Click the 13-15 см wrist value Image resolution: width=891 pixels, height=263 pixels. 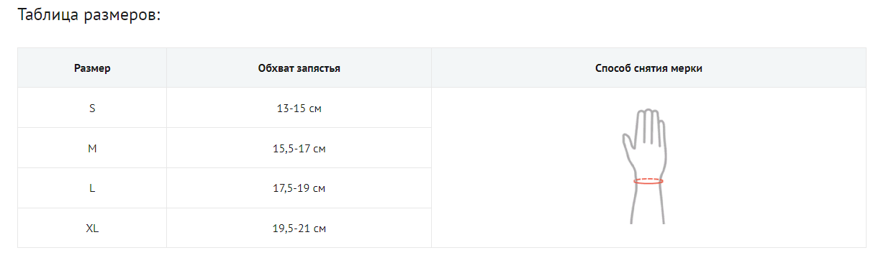(x=299, y=109)
